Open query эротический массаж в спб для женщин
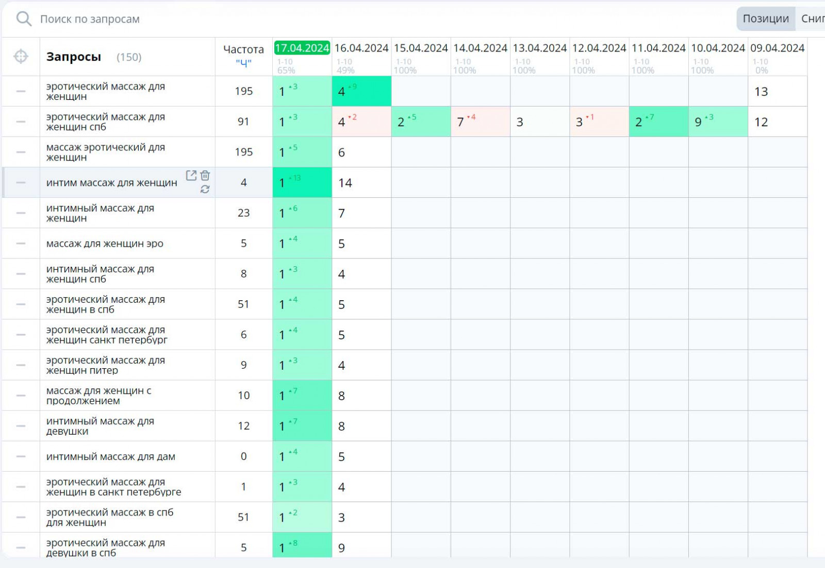This screenshot has height=568, width=825. tap(110, 517)
